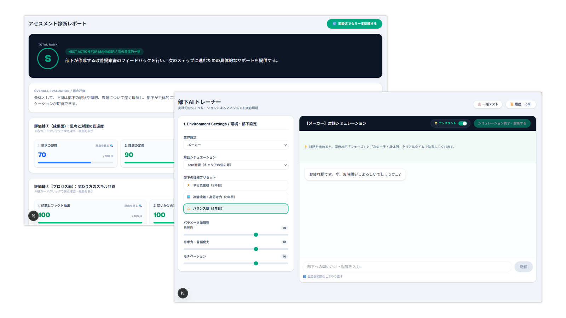
Task: Click the アセスメント診断レポート title
Action: pos(58,24)
